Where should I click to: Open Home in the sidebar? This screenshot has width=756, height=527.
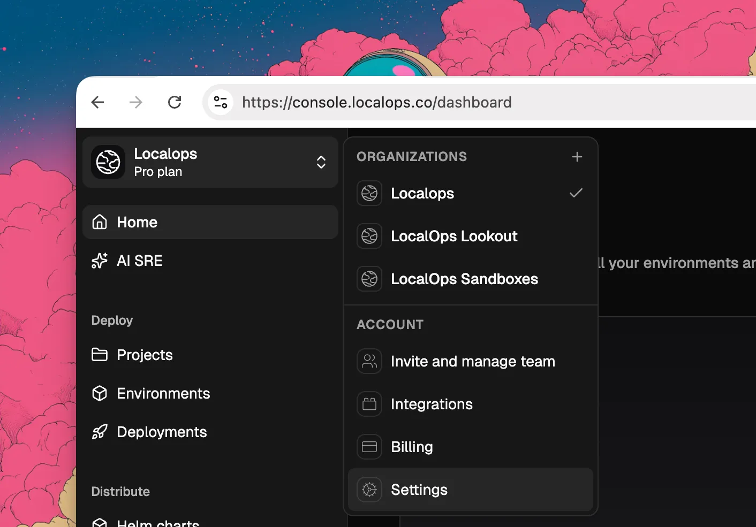[210, 222]
